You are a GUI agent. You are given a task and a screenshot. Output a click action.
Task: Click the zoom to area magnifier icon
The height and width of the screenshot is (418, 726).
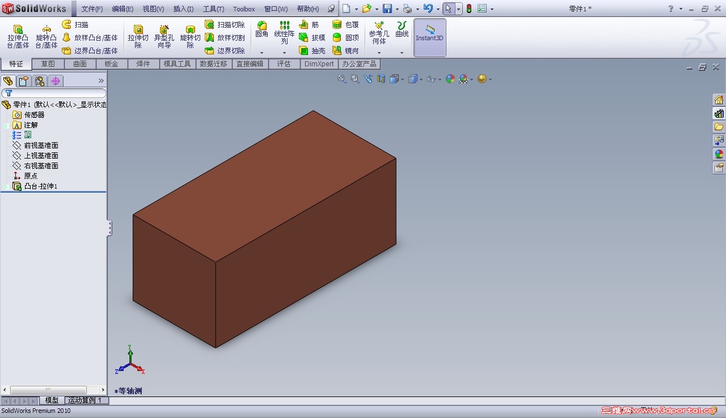[x=355, y=79]
